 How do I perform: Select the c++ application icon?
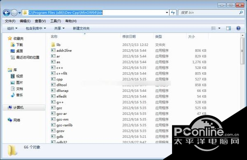point(53,68)
